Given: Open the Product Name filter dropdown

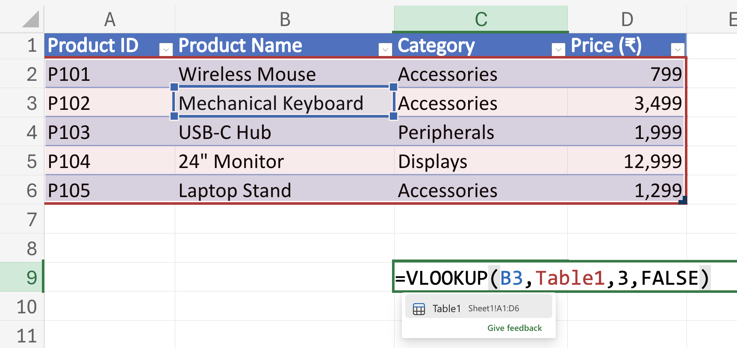Looking at the screenshot, I should click(385, 50).
